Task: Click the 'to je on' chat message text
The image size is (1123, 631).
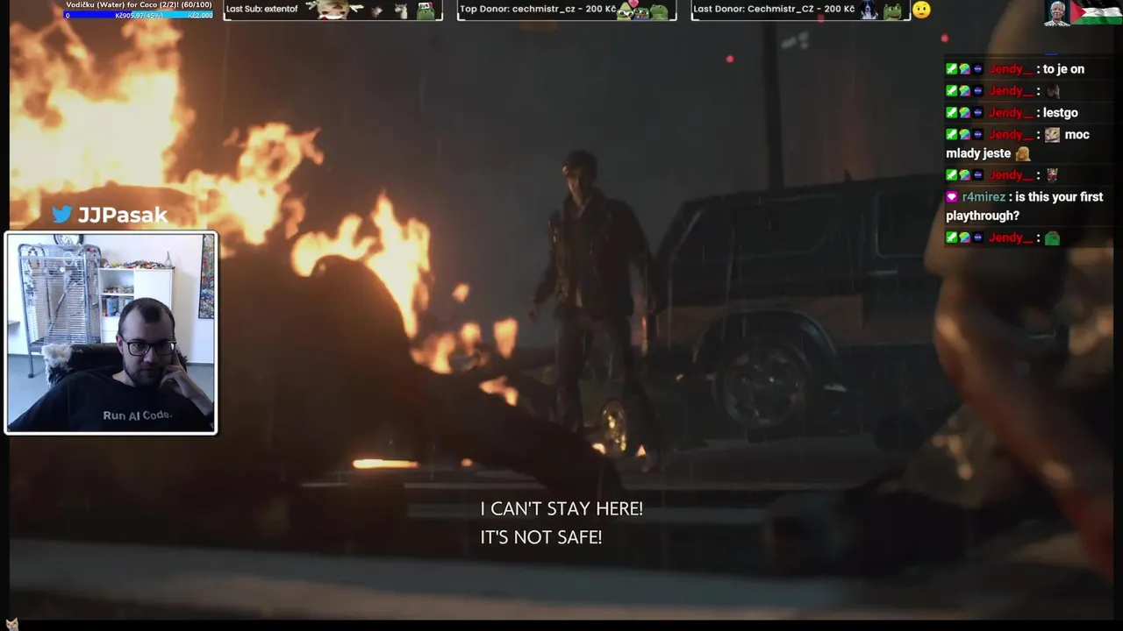Action: point(1063,69)
